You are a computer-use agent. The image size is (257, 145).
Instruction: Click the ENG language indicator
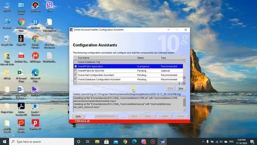coord(231,141)
